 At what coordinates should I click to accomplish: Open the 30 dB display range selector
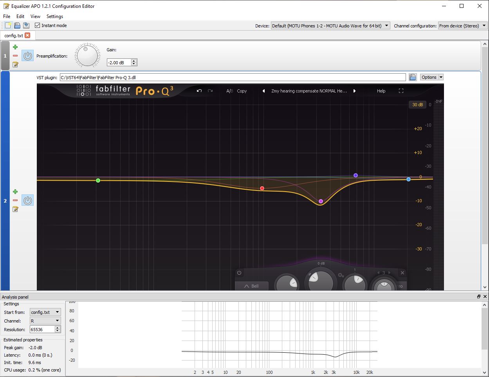418,105
